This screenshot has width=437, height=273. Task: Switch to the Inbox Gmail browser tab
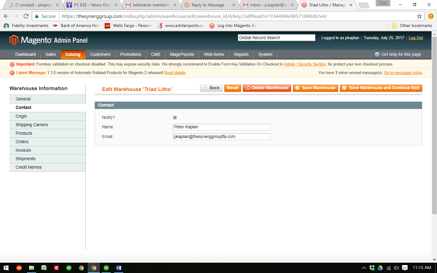[267, 5]
